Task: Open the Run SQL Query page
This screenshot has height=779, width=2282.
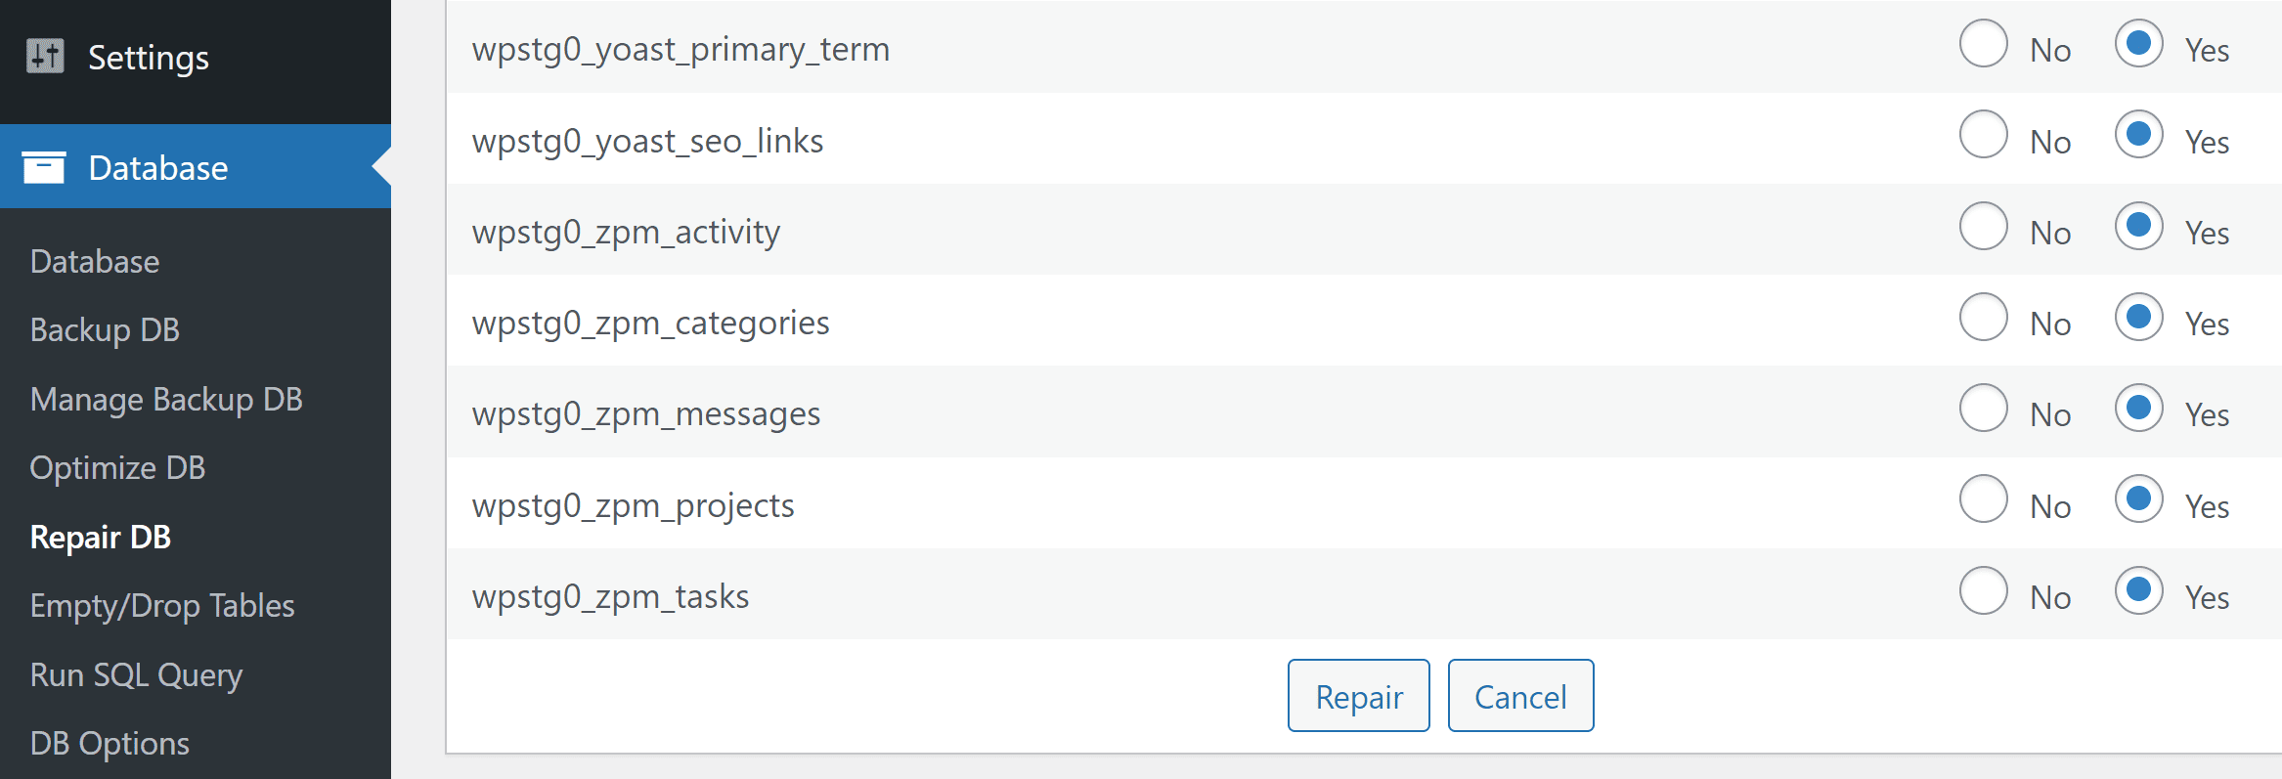Action: click(x=136, y=674)
